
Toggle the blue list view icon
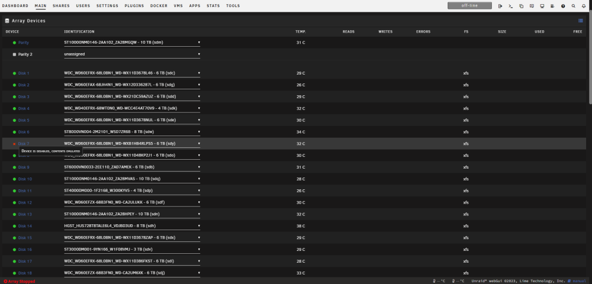[x=581, y=21]
